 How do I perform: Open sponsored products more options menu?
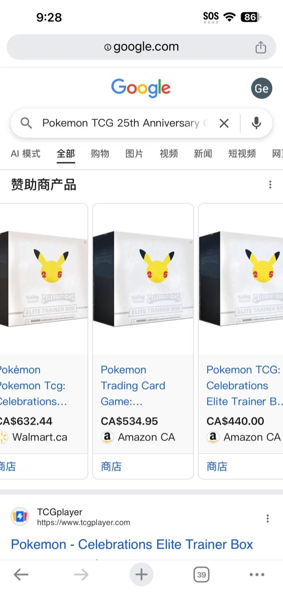(270, 184)
